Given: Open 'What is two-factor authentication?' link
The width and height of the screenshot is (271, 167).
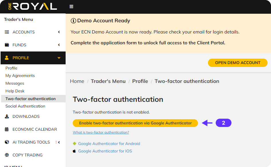Looking at the screenshot, I should tap(101, 132).
